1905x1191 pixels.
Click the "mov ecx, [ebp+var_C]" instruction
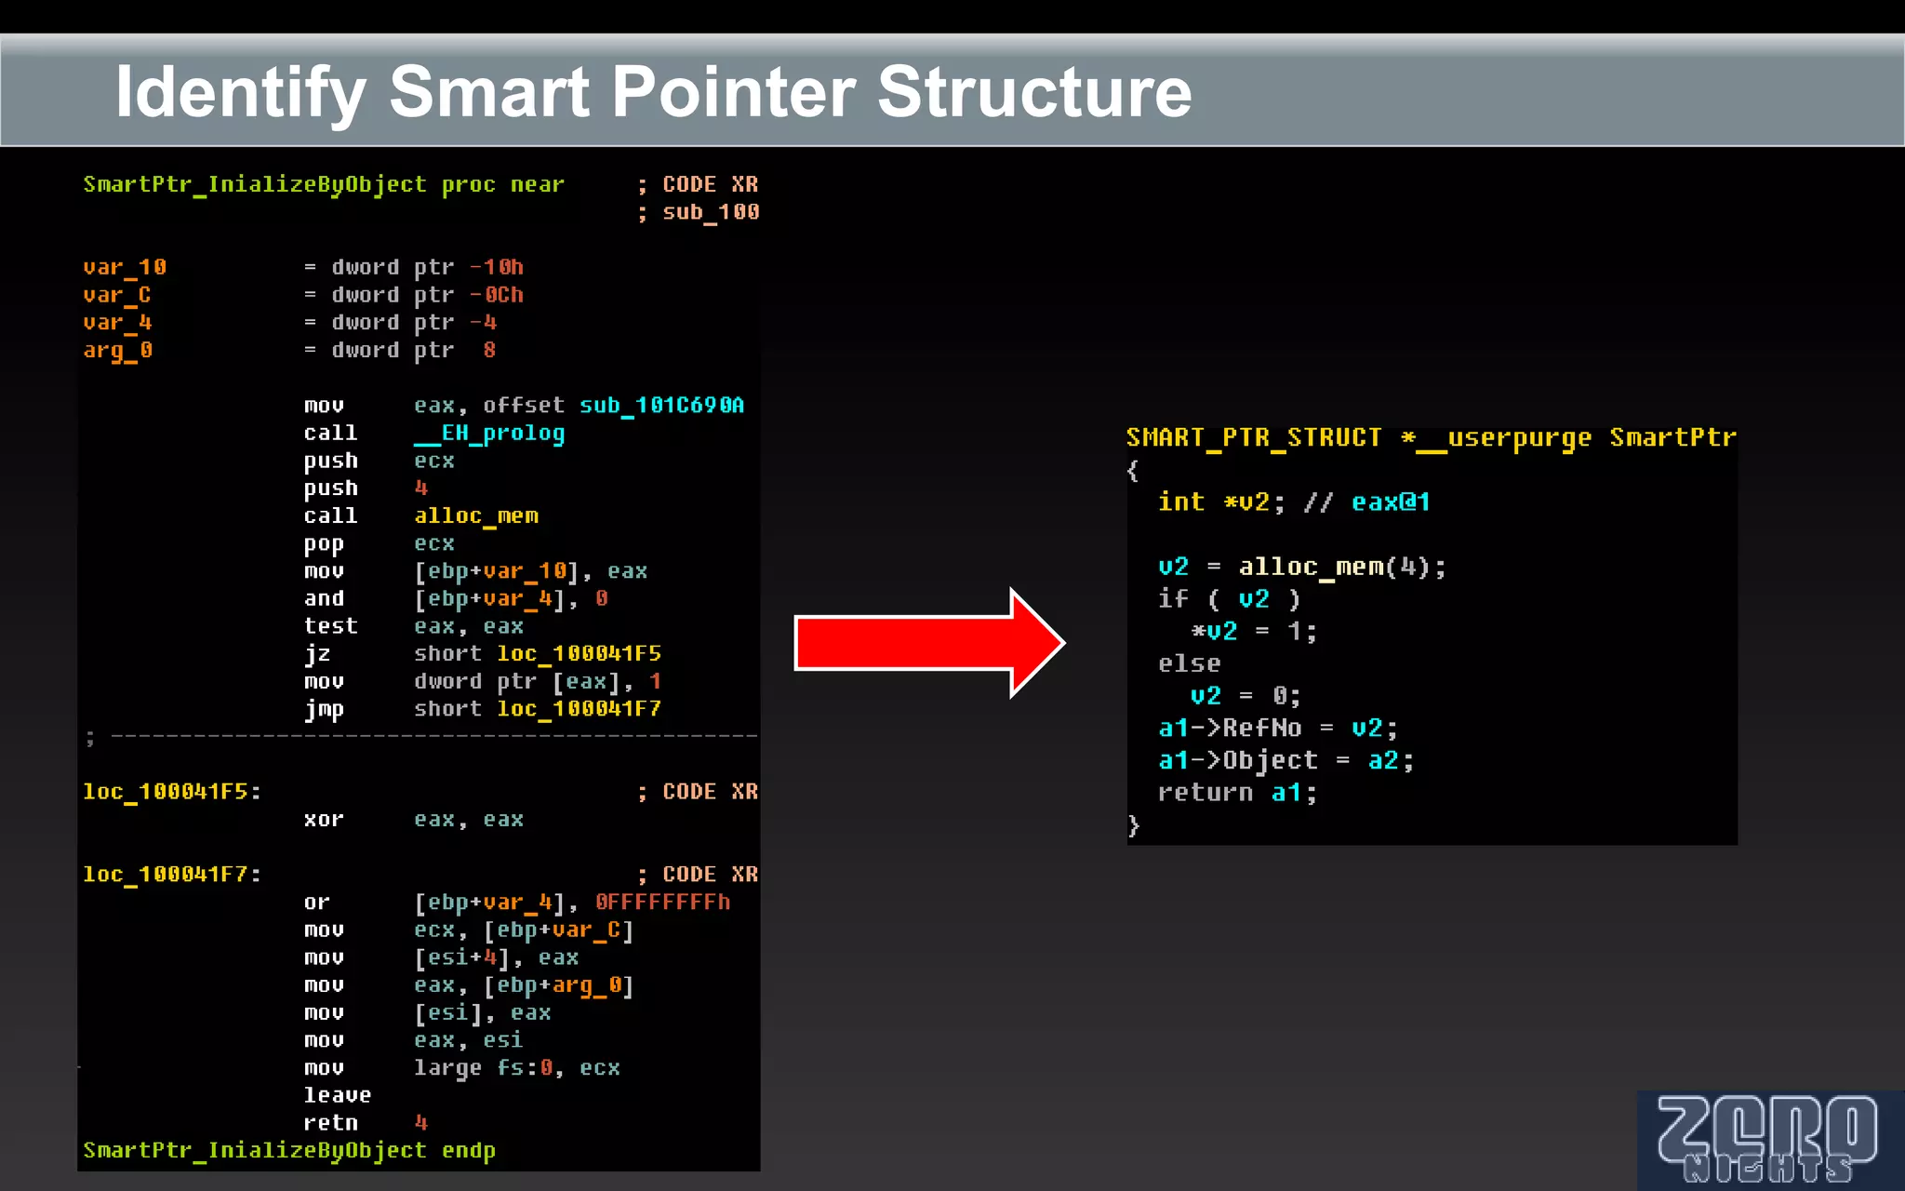point(468,930)
